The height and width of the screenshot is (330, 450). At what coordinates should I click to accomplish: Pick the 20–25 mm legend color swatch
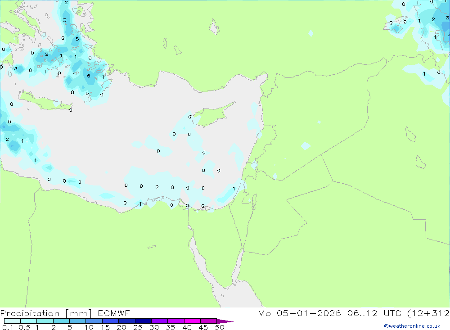point(126,321)
